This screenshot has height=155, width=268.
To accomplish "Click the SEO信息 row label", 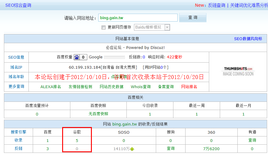I will pyautogui.click(x=16, y=57).
